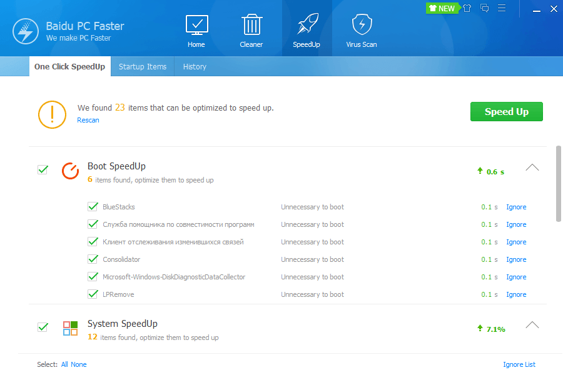
Task: Ignore the LPRemove item
Action: tap(516, 294)
